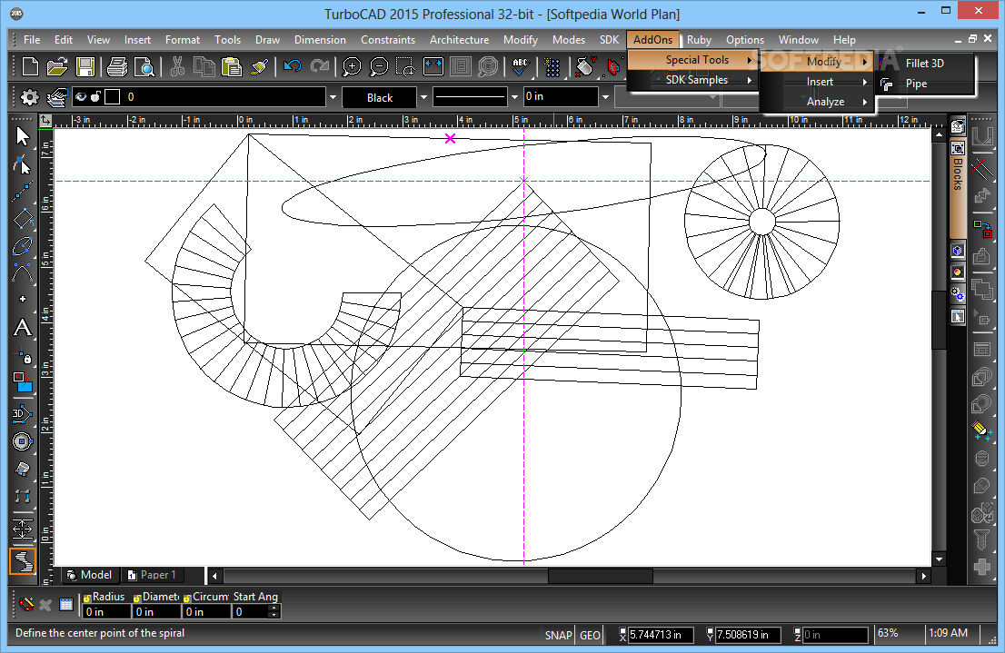Open the line style dropdown arrow
The width and height of the screenshot is (1005, 653).
514,97
